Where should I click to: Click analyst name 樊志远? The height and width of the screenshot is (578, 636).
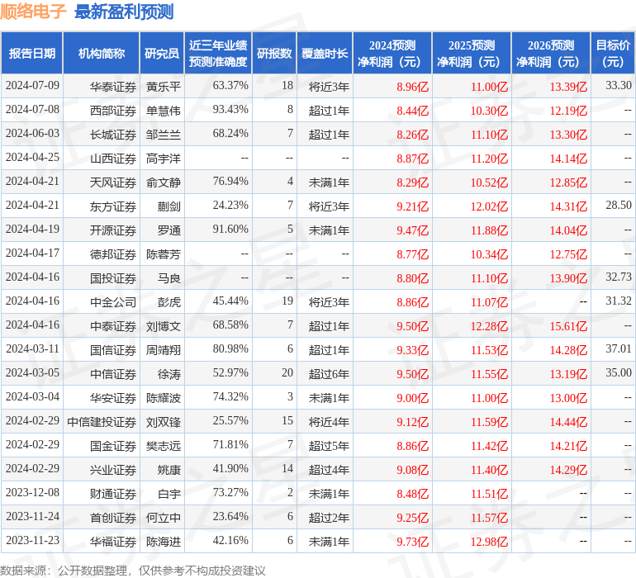point(163,445)
